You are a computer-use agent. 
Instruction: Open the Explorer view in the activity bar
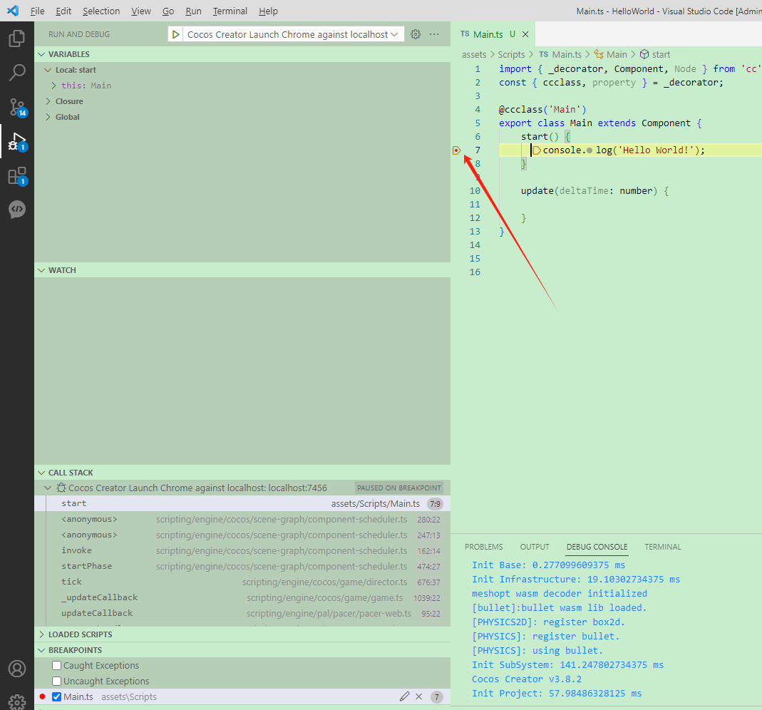coord(17,38)
